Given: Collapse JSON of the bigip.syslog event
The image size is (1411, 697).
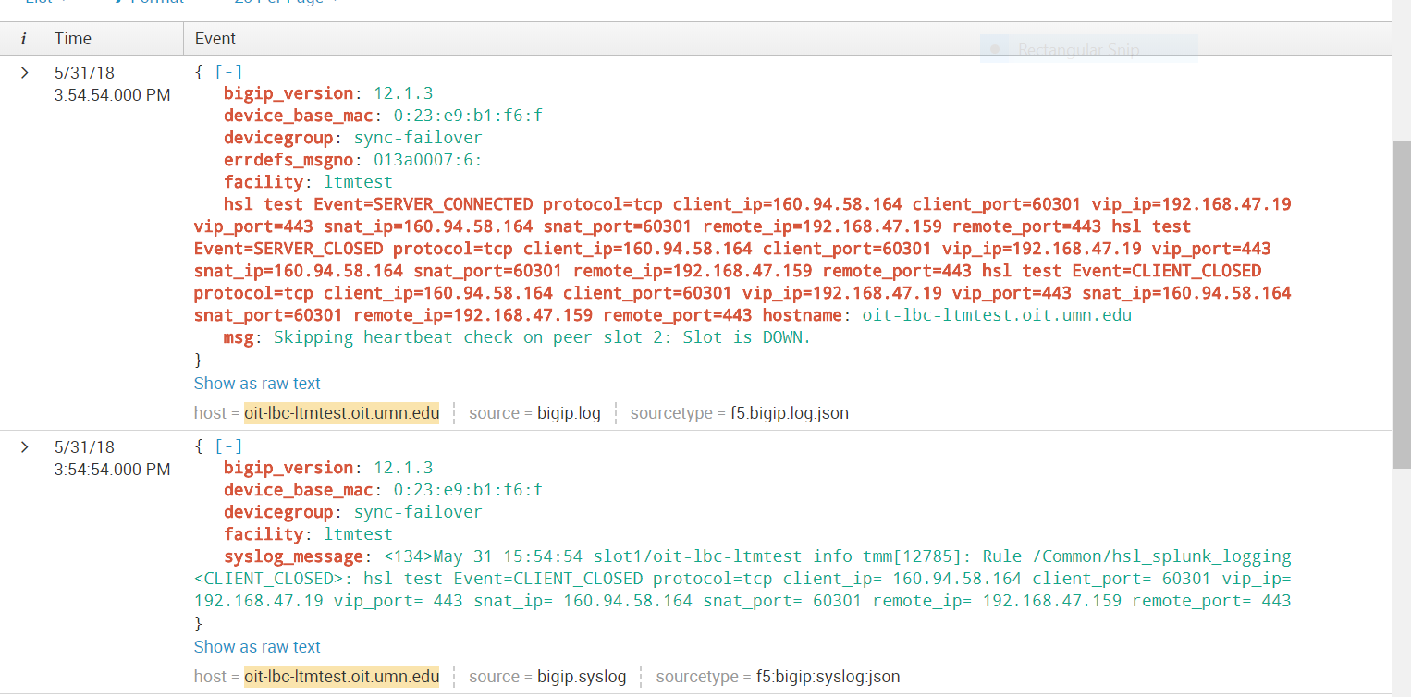Looking at the screenshot, I should 228,446.
